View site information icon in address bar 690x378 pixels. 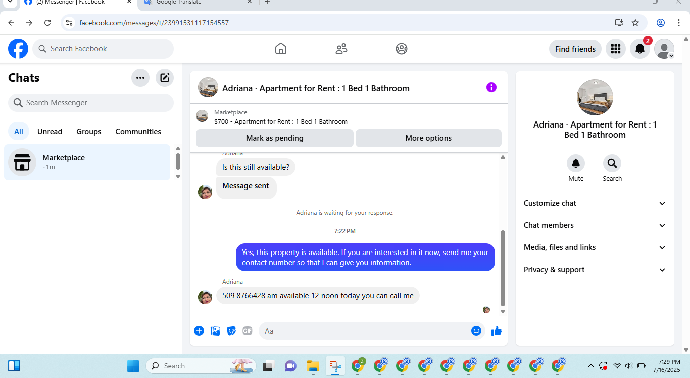tap(70, 23)
